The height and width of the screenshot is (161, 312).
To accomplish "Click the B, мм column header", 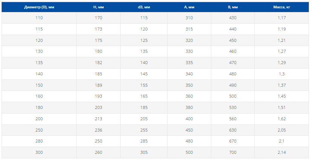I will [x=233, y=7].
